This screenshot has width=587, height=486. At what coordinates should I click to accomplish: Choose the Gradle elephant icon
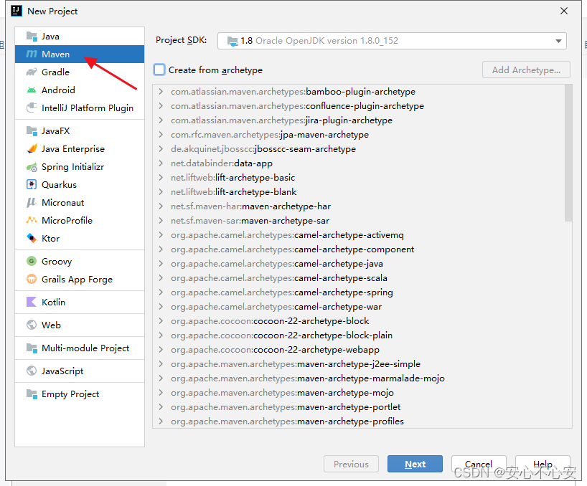pos(32,72)
